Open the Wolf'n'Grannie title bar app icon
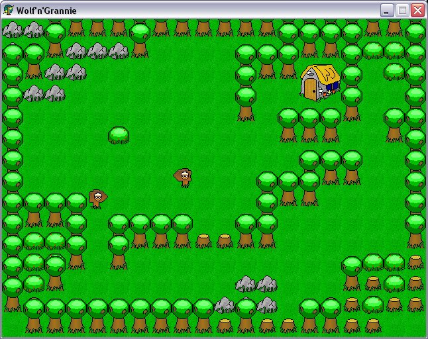 pos(9,11)
